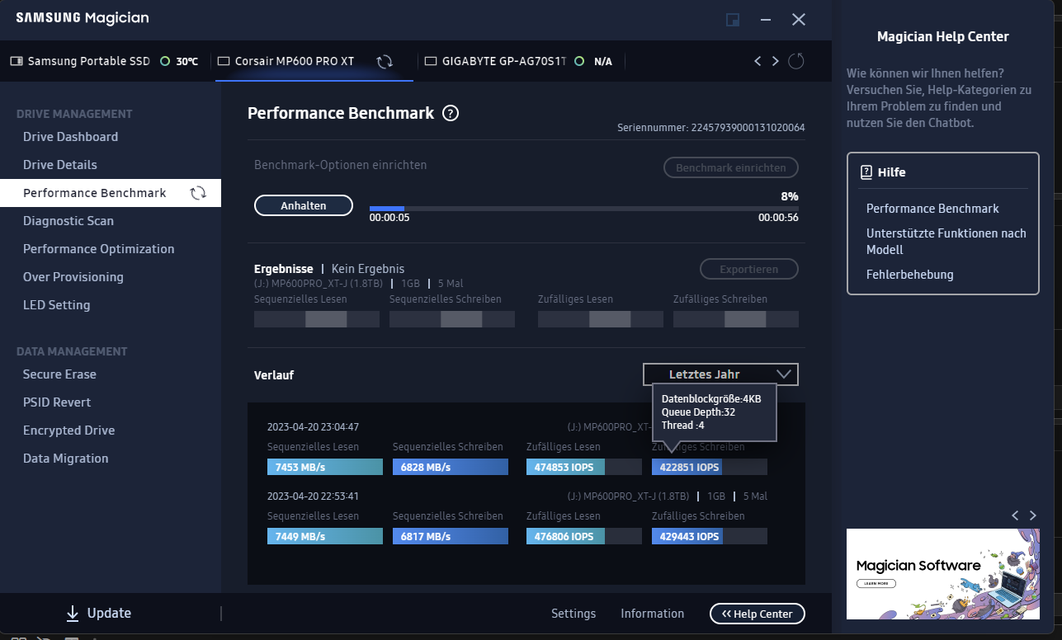Viewport: 1062px width, 640px height.
Task: Click the Hilfe book icon
Action: 866,172
